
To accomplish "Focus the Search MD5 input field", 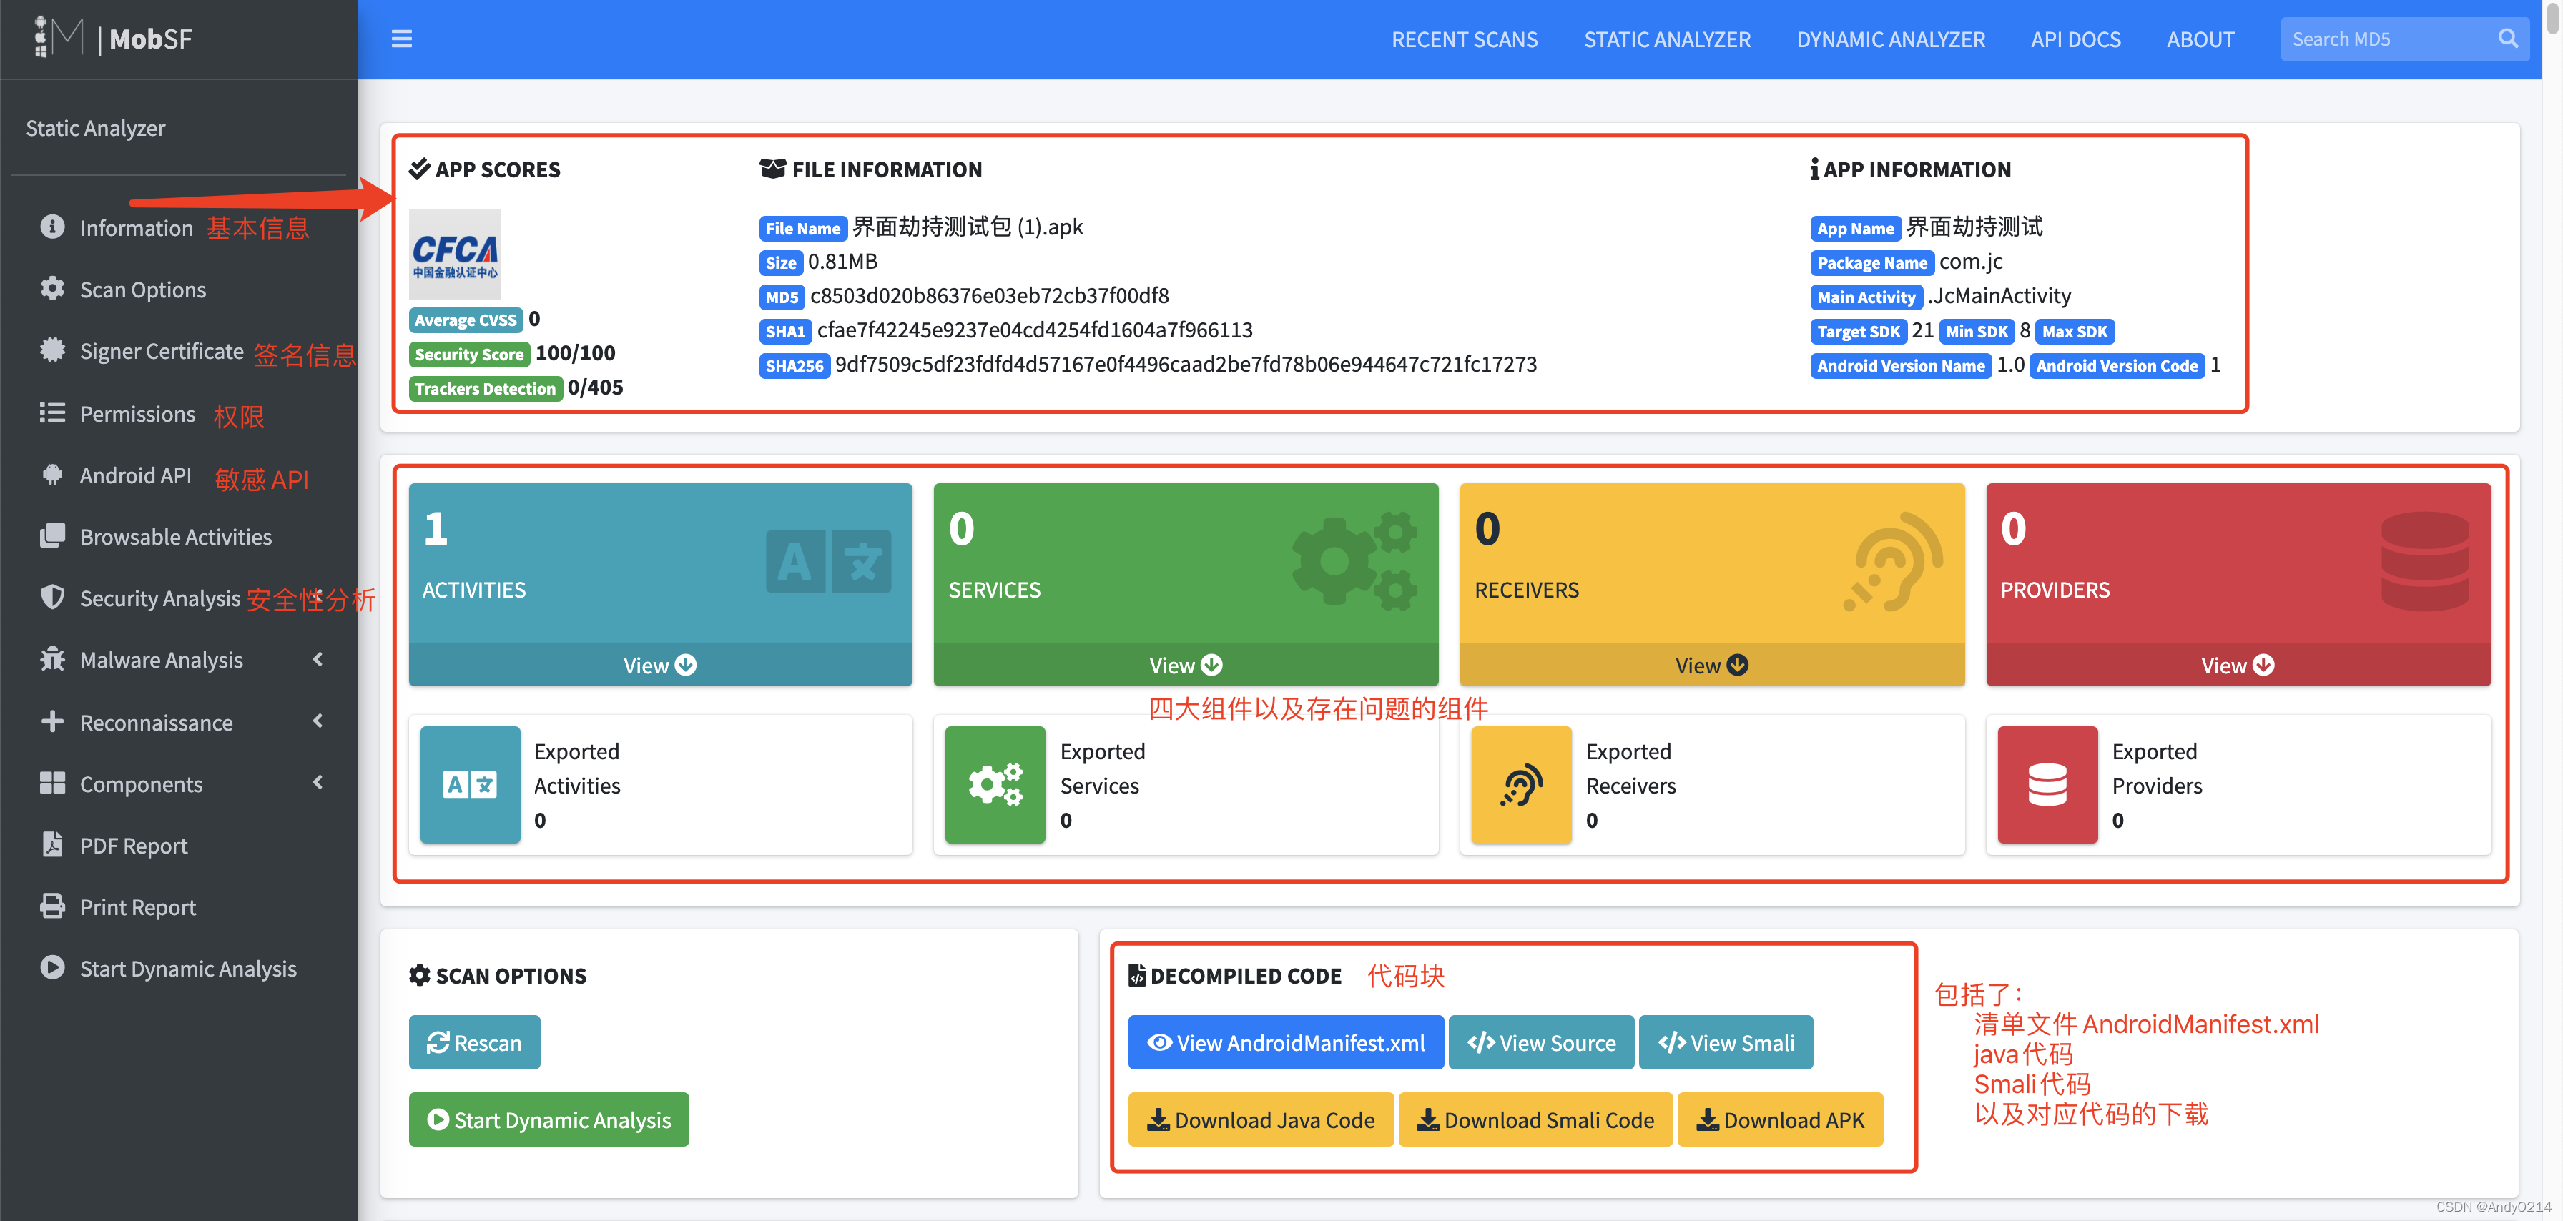I will (x=2384, y=40).
